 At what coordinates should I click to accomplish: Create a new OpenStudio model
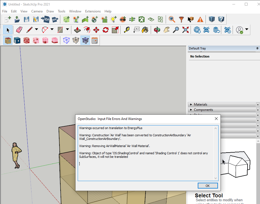pyautogui.click(x=8, y=19)
